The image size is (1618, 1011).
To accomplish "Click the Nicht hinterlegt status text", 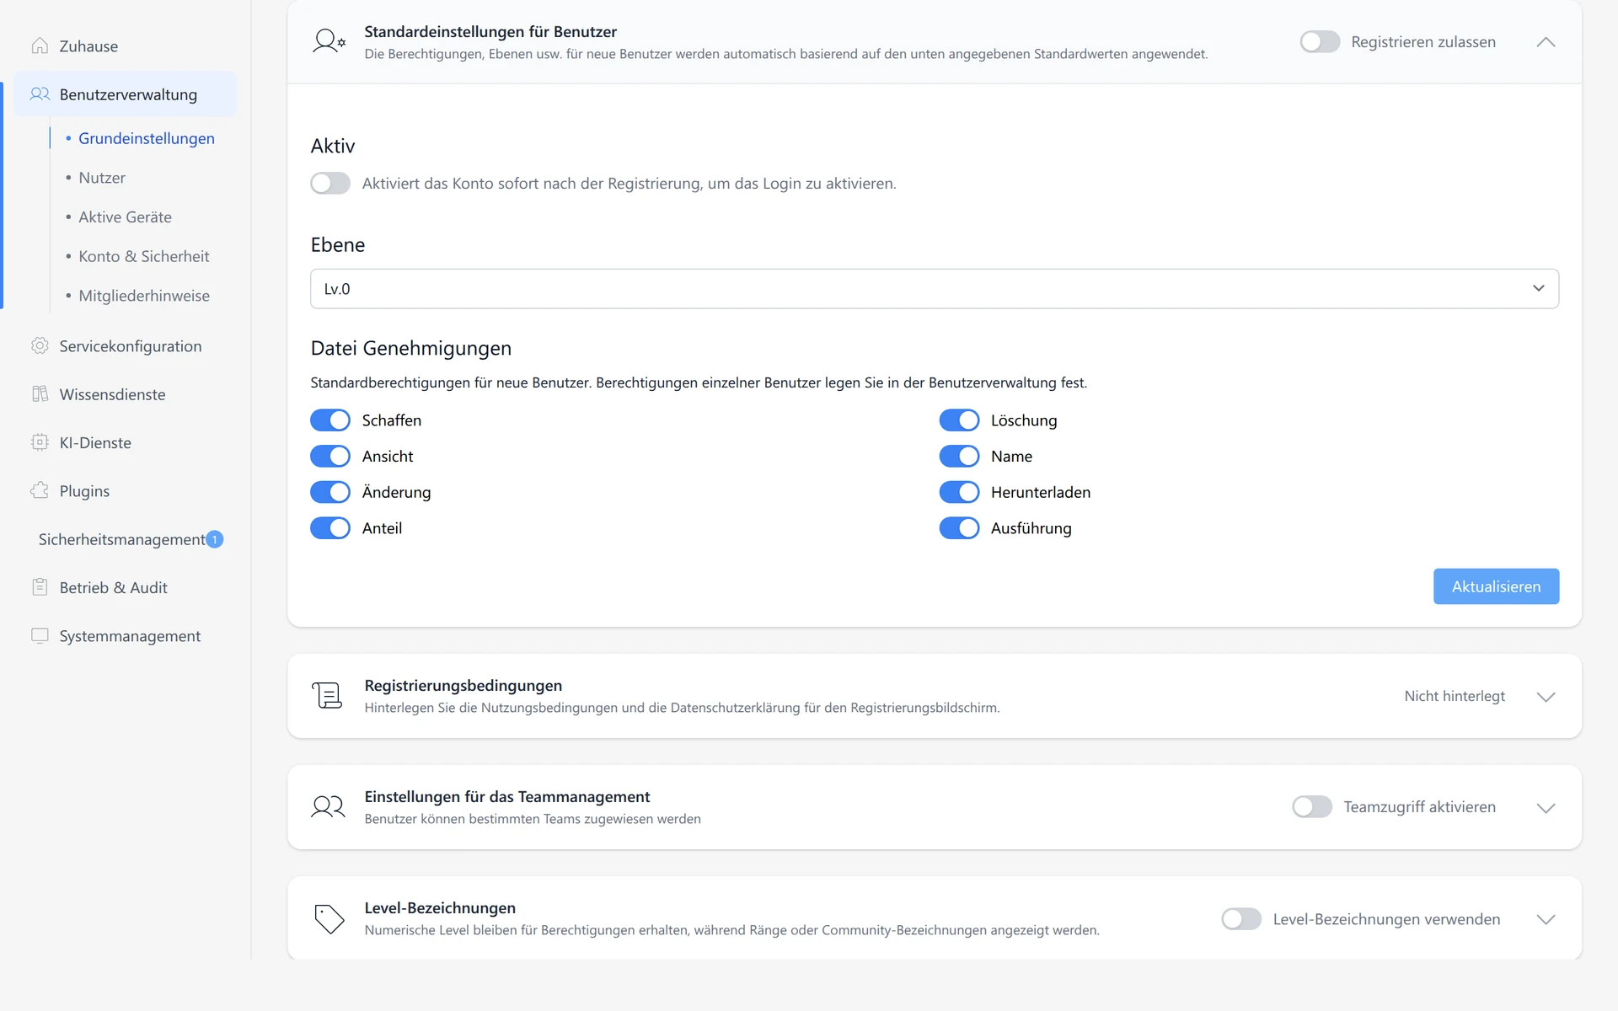I will point(1455,696).
